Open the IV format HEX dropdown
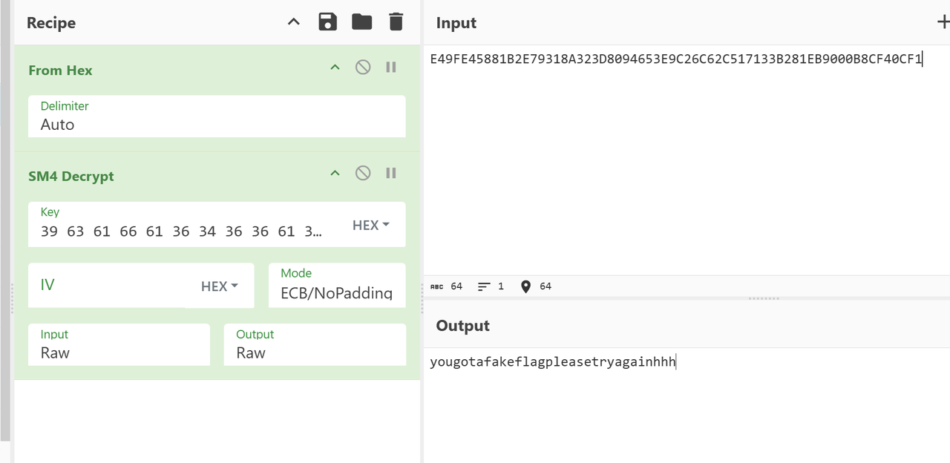Viewport: 950px width, 463px height. coord(219,286)
